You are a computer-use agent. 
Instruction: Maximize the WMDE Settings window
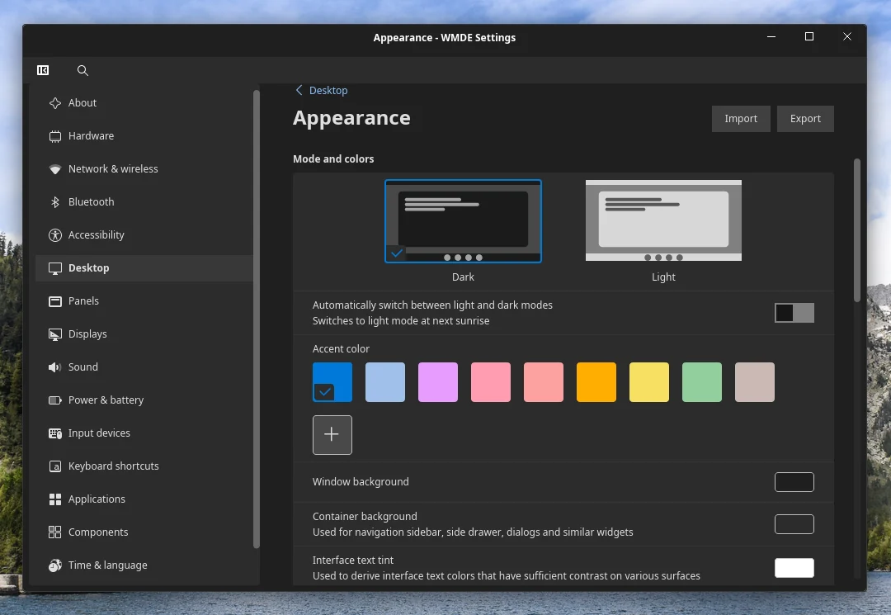[809, 37]
